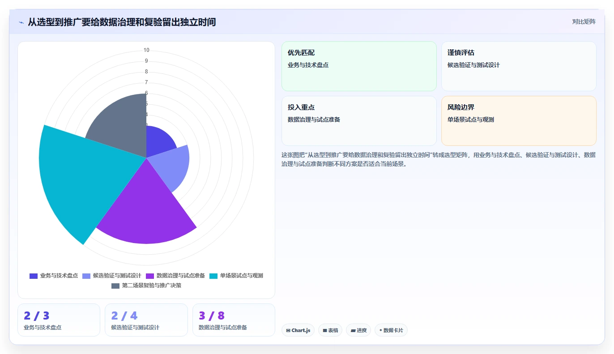Open the 谨慎评估 card
This screenshot has height=354, width=614.
[x=519, y=66]
